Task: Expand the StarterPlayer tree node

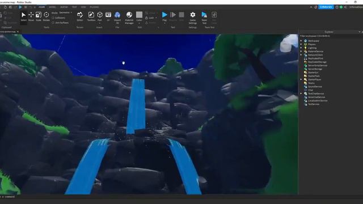Action: (301, 79)
